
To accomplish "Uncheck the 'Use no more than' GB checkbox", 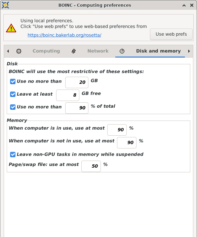I will (13, 81).
